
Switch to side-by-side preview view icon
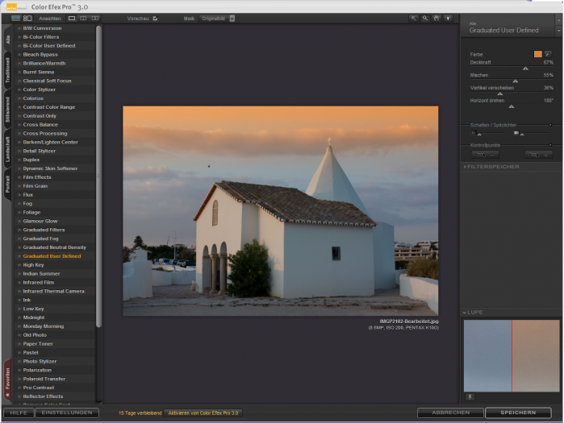(95, 18)
